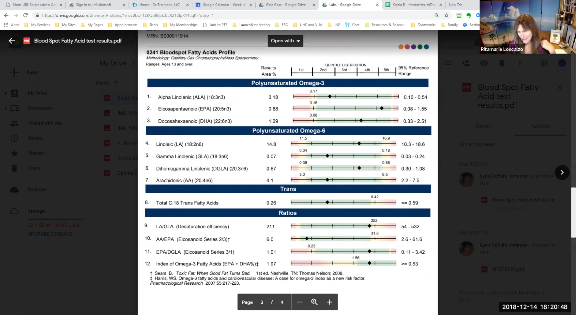This screenshot has height=315, width=576.
Task: Open the Open with dropdown
Action: click(285, 41)
